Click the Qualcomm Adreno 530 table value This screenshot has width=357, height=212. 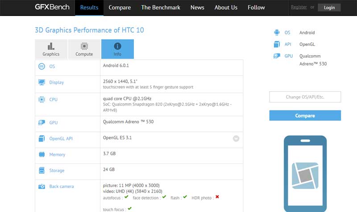pos(128,122)
